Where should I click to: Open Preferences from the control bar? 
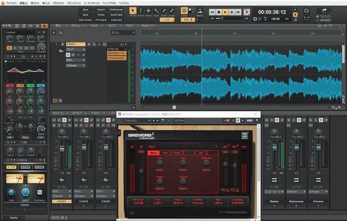pos(117,10)
